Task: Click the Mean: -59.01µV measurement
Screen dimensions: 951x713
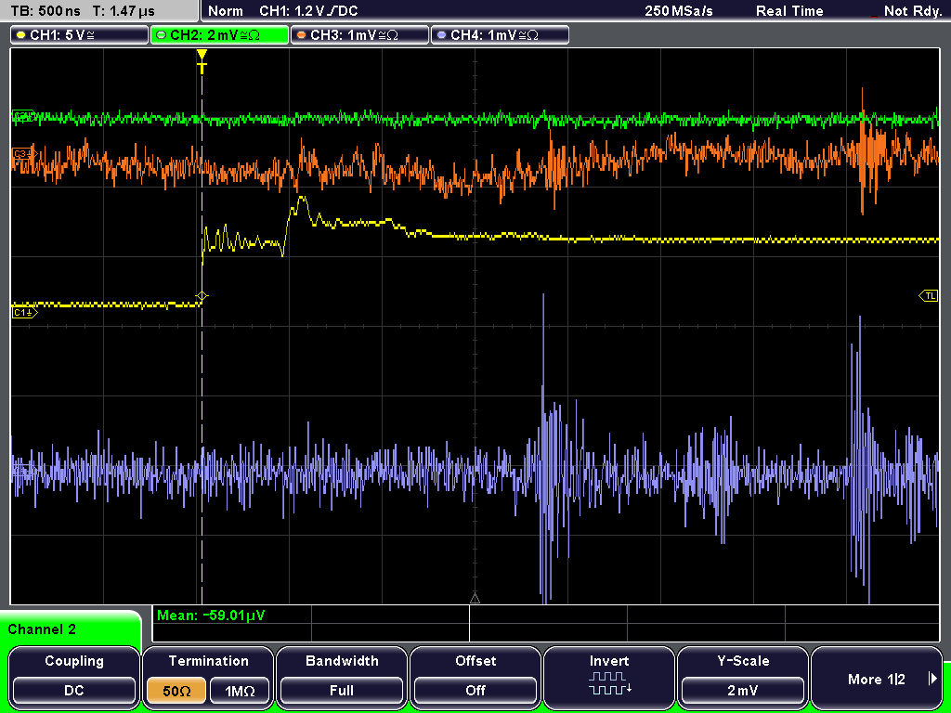Action: pyautogui.click(x=211, y=616)
